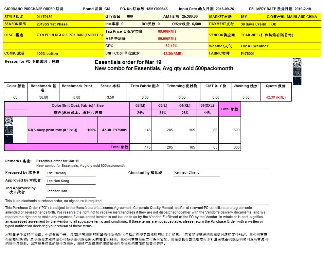Click the 02(M) size column header
324x253 pixels.
tap(140, 105)
